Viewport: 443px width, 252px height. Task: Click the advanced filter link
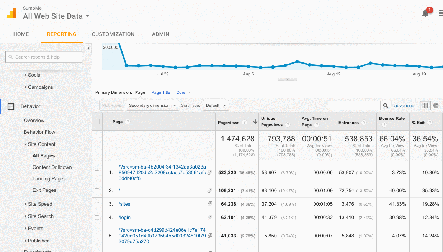[404, 106]
